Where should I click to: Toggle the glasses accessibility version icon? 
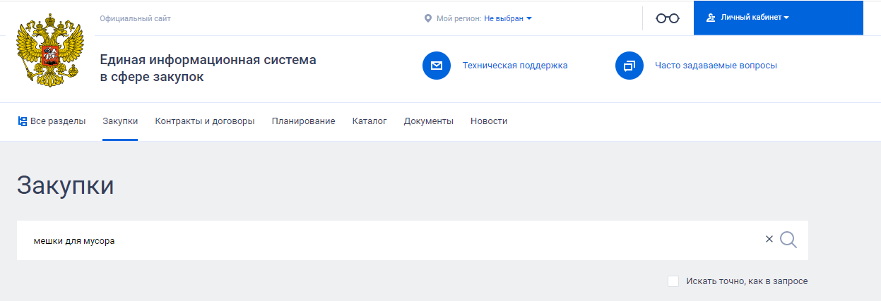click(668, 18)
